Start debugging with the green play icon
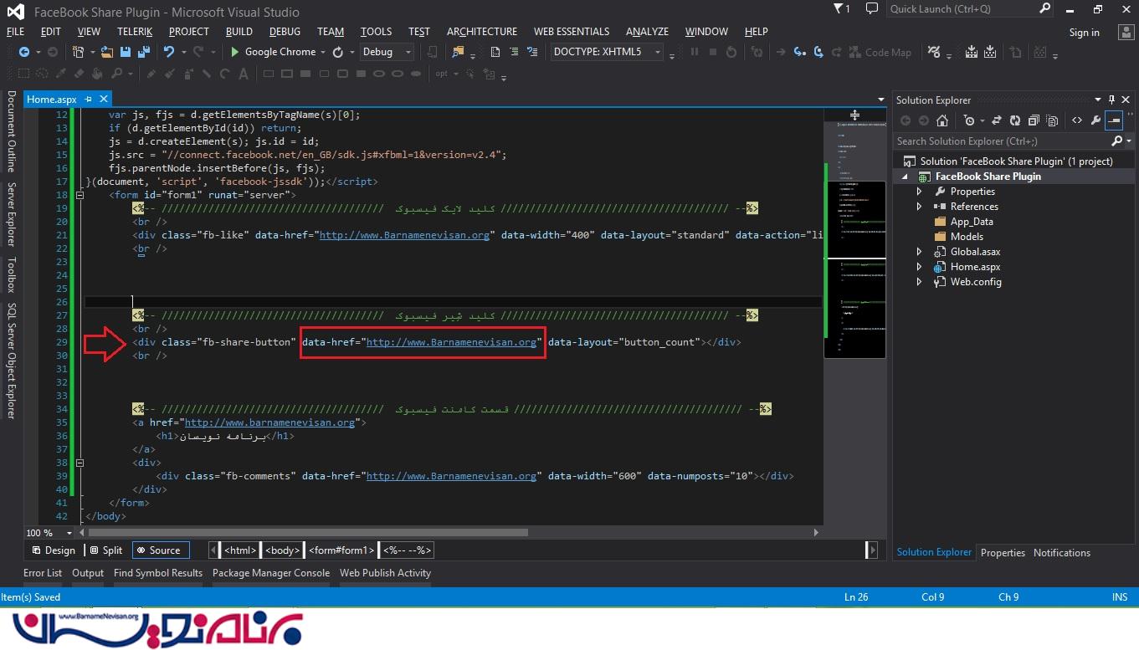1139x650 pixels. [235, 52]
